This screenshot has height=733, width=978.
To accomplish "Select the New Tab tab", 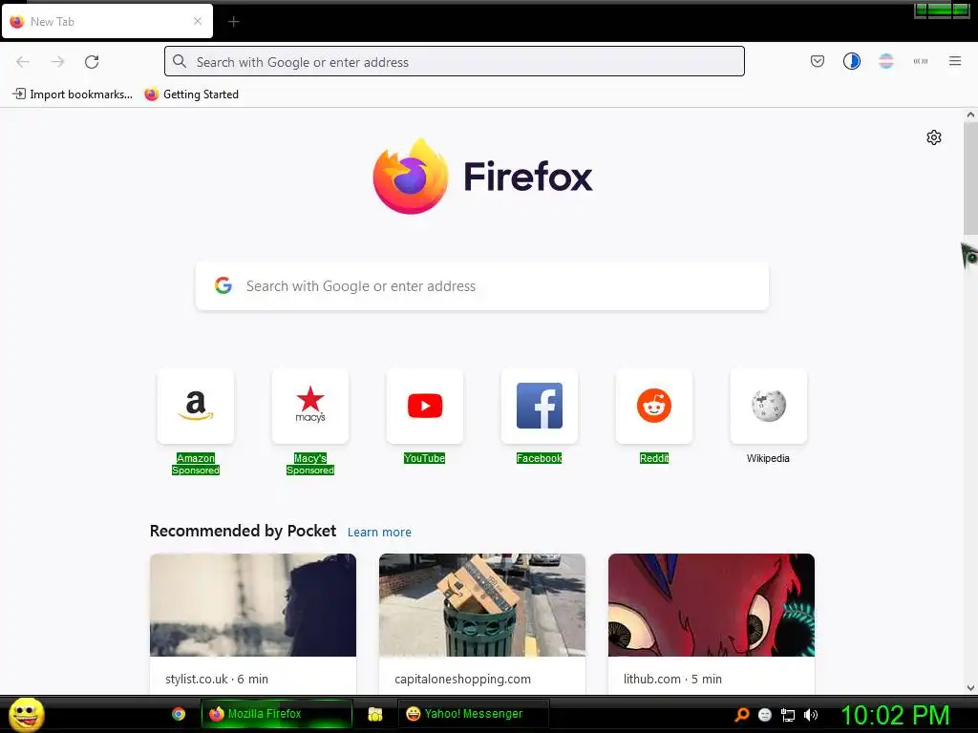I will tap(107, 22).
